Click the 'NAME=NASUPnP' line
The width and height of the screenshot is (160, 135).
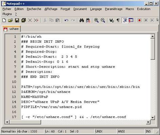(x=35, y=97)
